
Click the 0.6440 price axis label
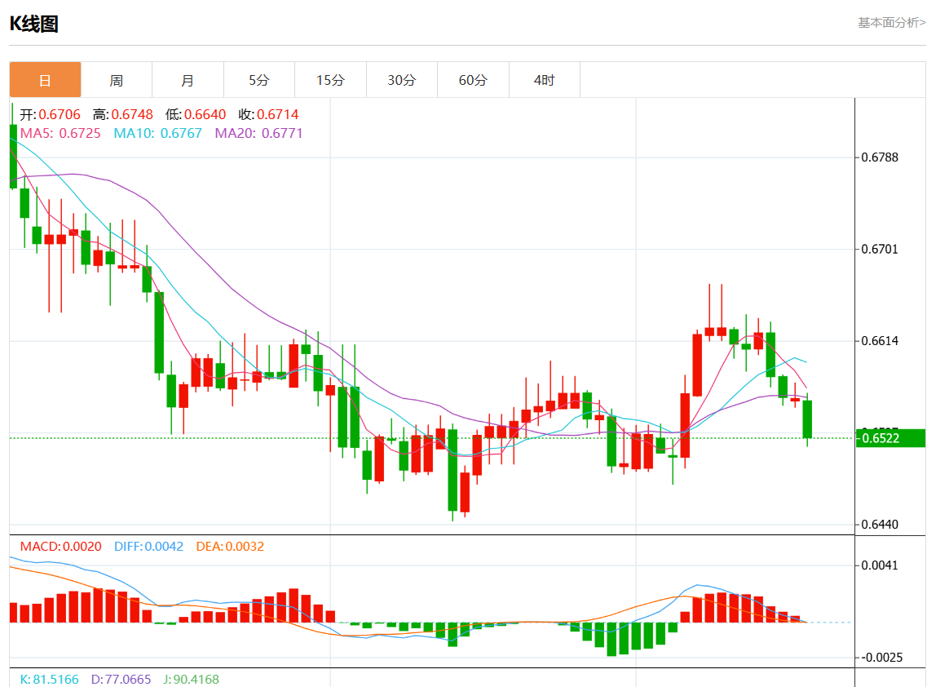(880, 524)
